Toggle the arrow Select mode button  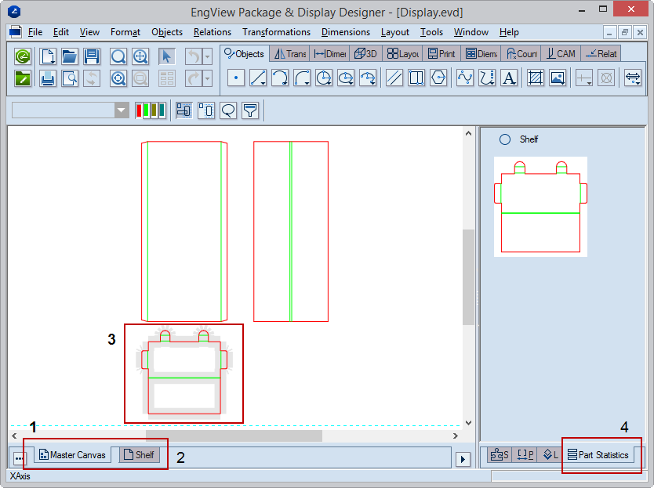point(166,56)
